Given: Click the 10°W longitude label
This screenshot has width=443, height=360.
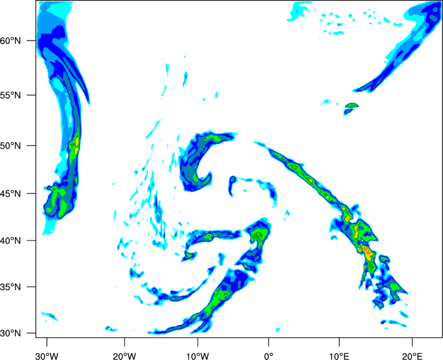Looking at the screenshot, I should click(198, 356).
